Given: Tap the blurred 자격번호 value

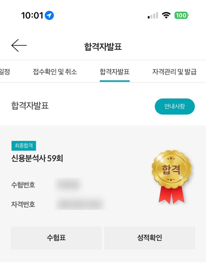Looking at the screenshot, I should pyautogui.click(x=80, y=204).
